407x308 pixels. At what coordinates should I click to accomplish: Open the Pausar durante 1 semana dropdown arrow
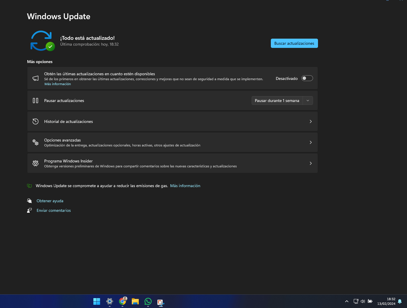(x=308, y=101)
